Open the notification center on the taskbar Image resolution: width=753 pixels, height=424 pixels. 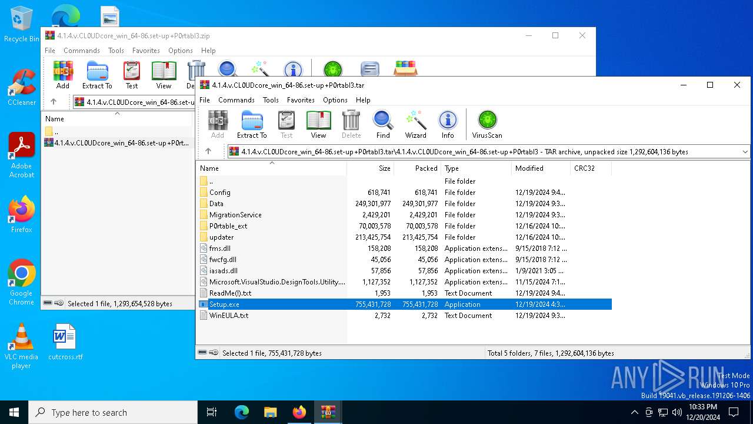pyautogui.click(x=734, y=412)
